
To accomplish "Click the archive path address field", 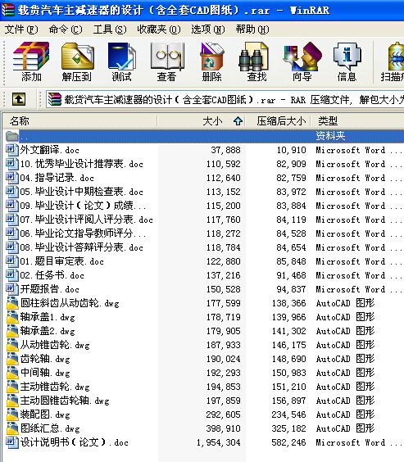I will (225, 99).
